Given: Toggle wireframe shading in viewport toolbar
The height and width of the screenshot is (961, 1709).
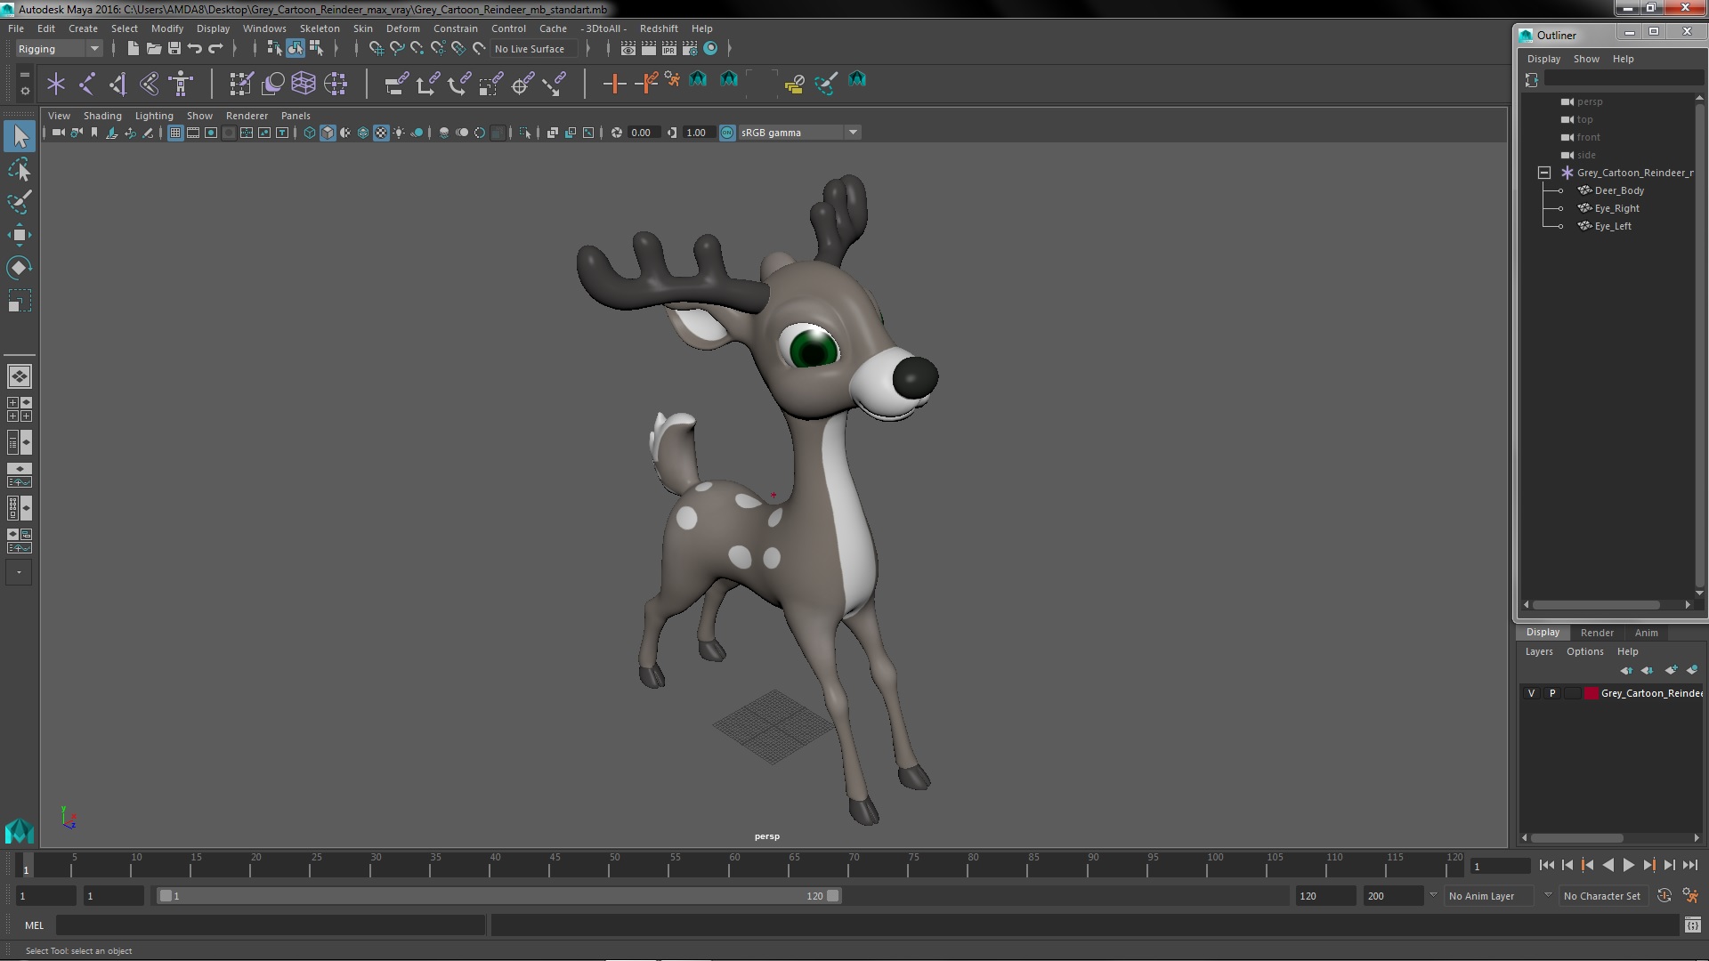Looking at the screenshot, I should click(310, 133).
